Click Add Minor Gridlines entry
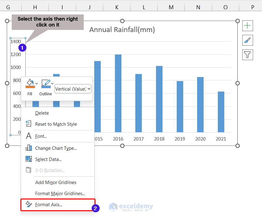The width and height of the screenshot is (262, 217). pos(58,182)
